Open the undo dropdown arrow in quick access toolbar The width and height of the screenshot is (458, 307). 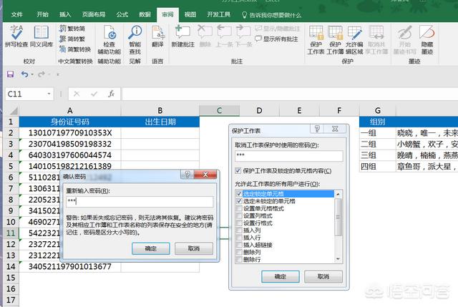pos(33,74)
